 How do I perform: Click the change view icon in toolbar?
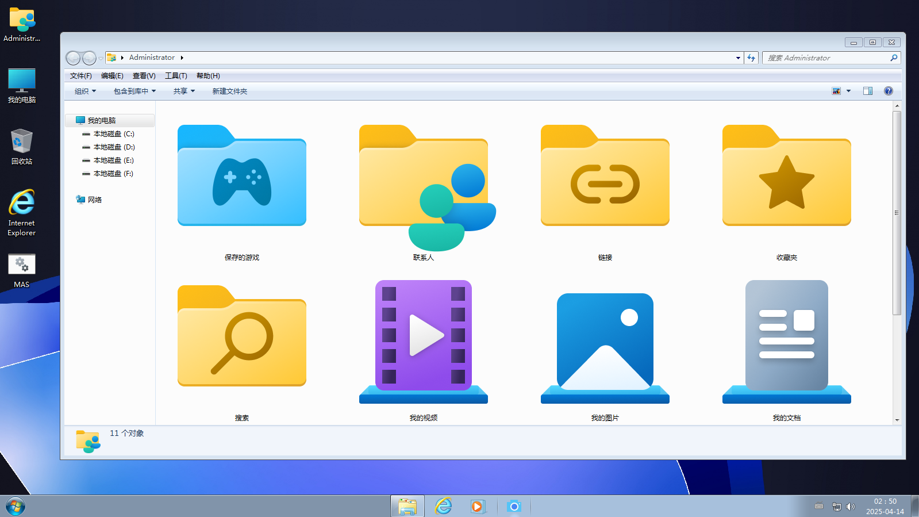tap(836, 91)
